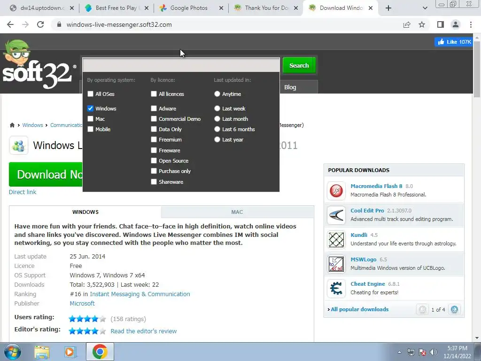The width and height of the screenshot is (481, 361).
Task: Click the soft32 search input field
Action: [x=181, y=65]
